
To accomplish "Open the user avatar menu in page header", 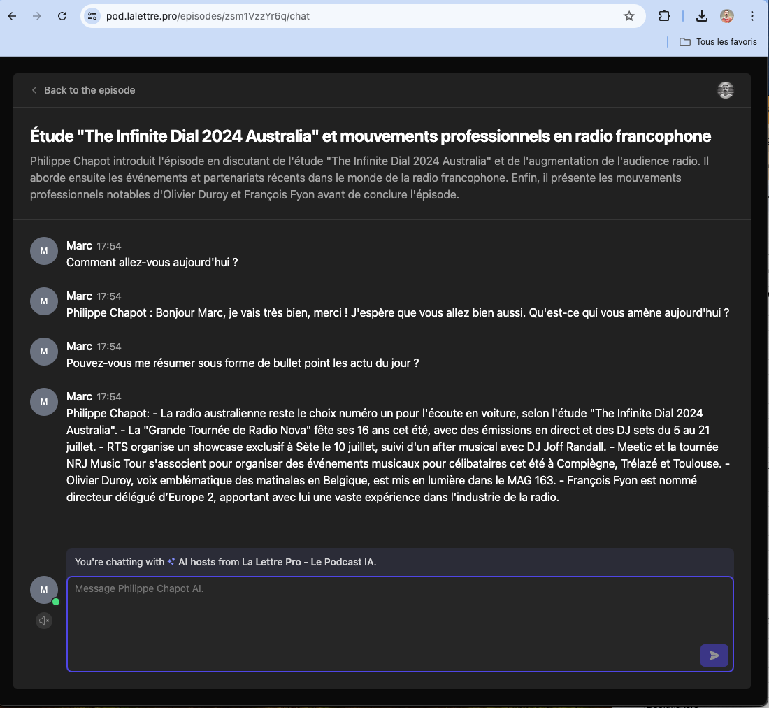I will (726, 90).
